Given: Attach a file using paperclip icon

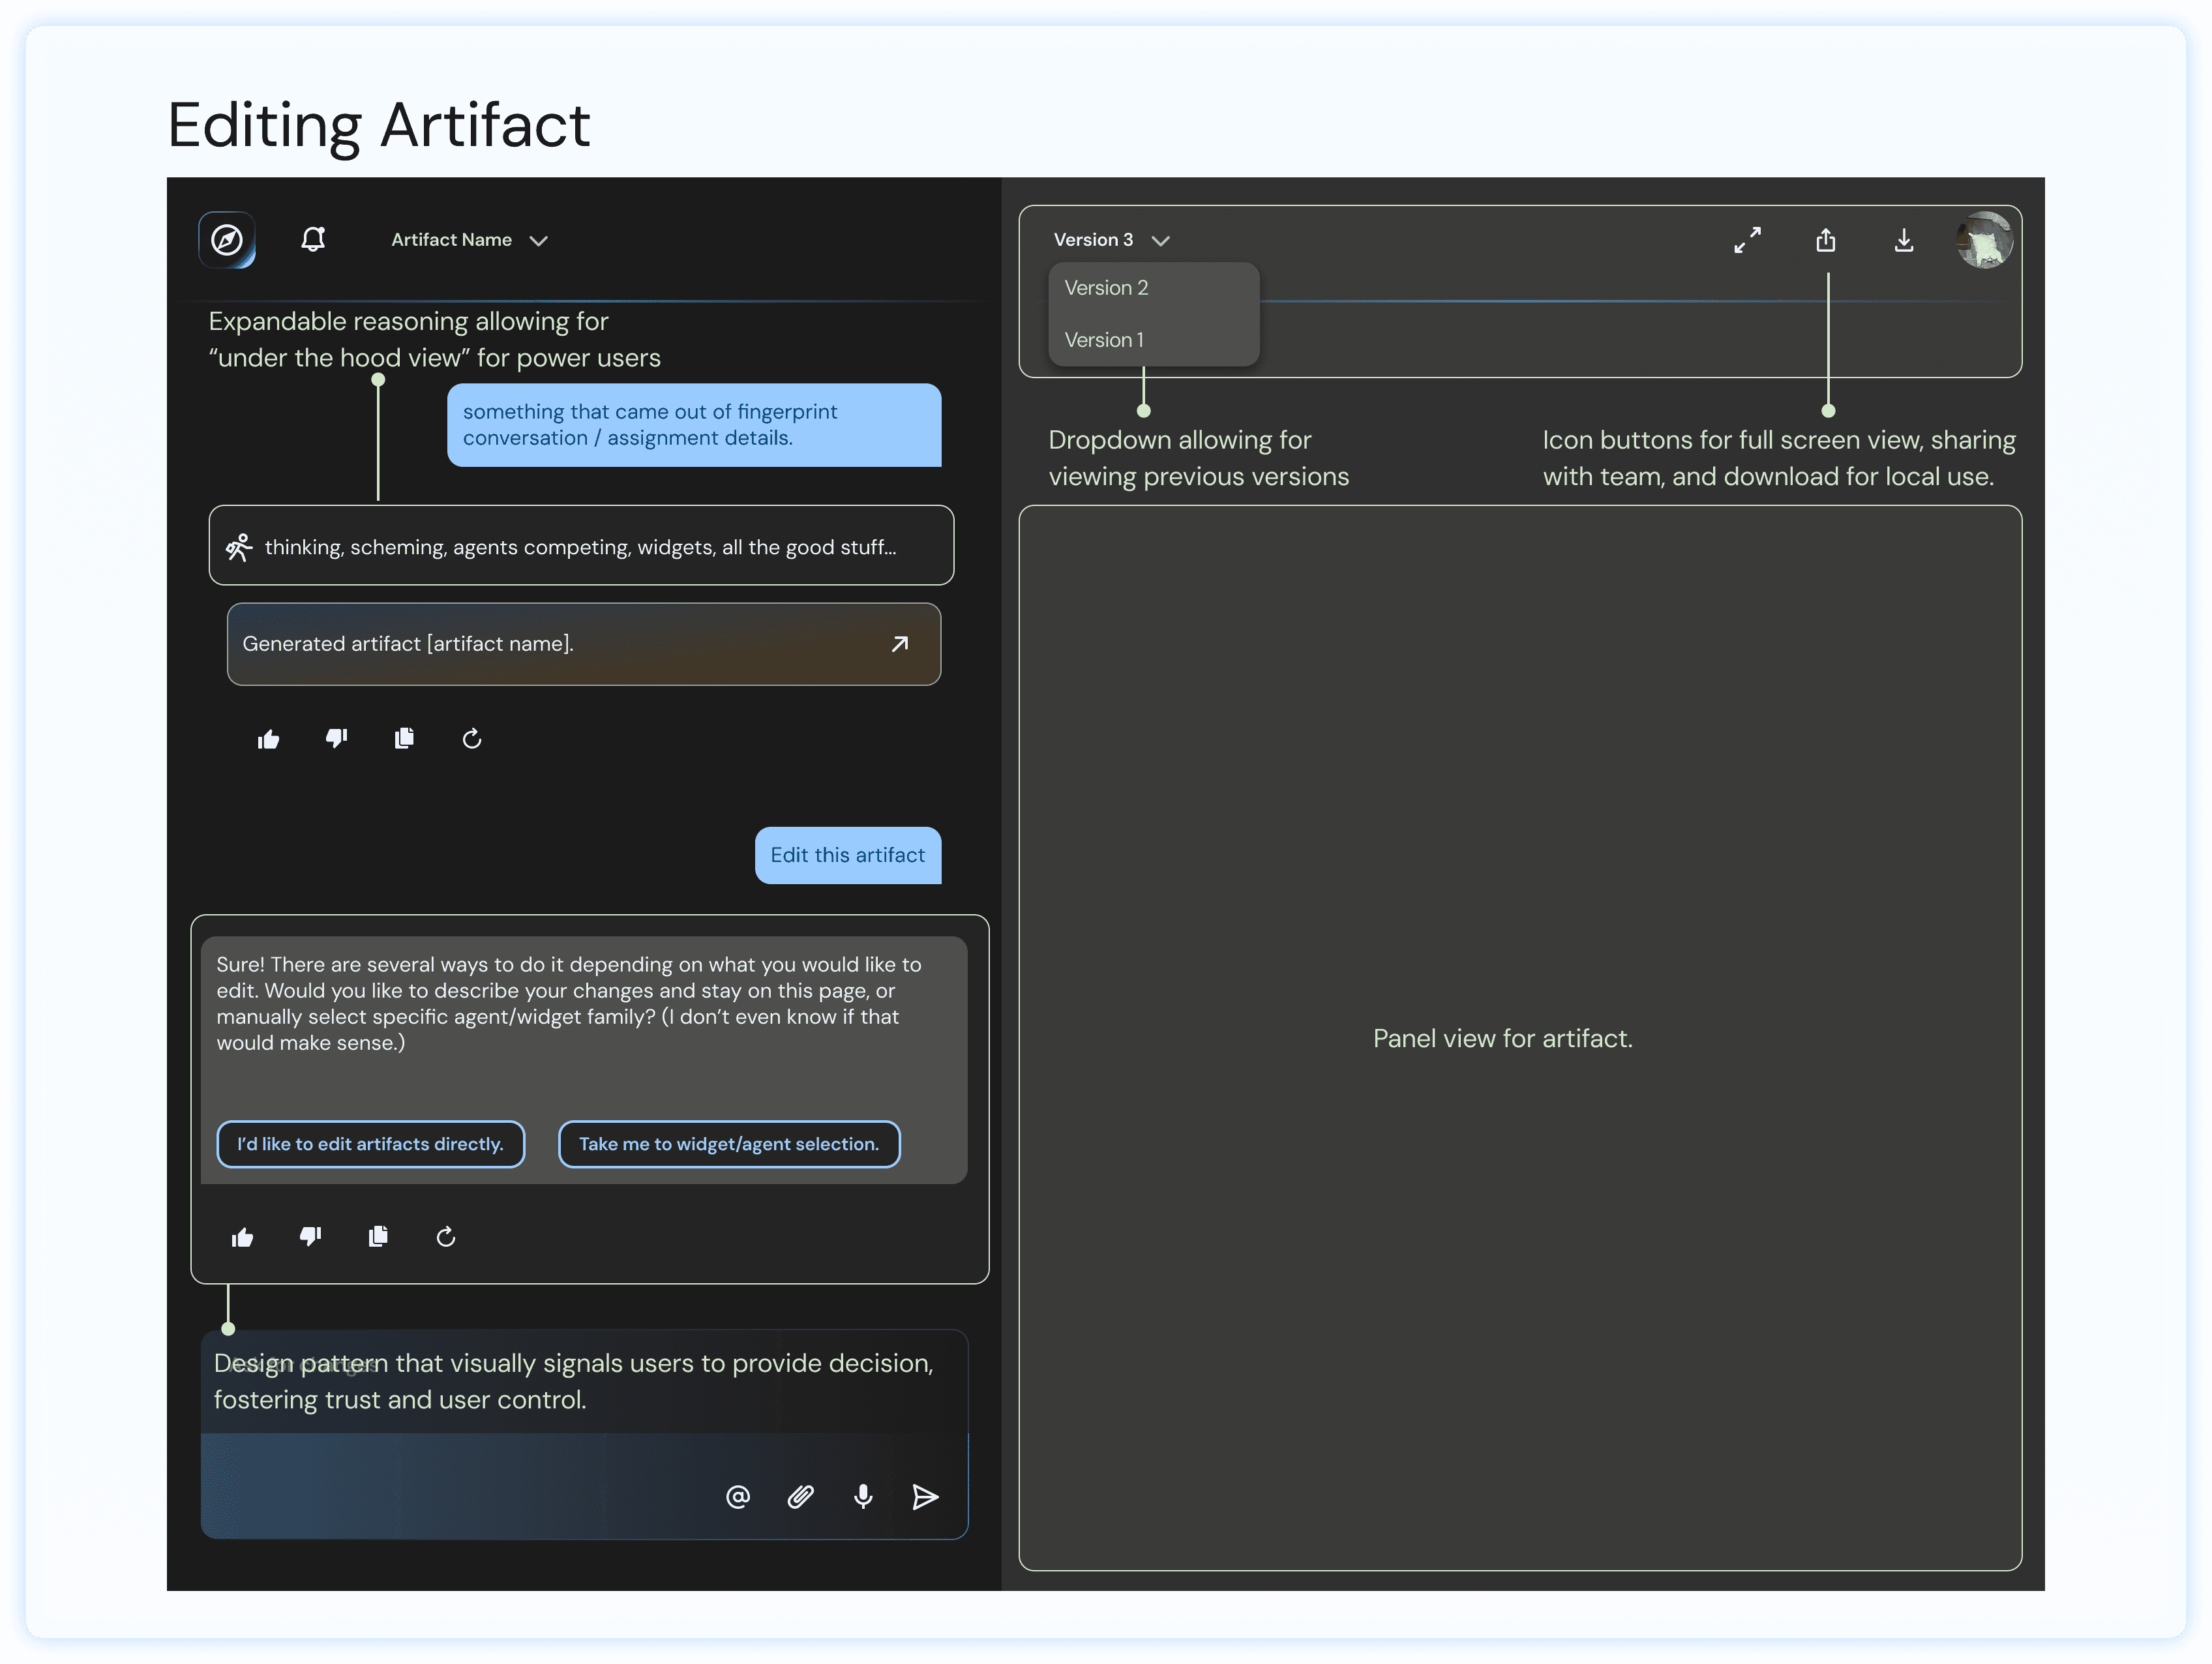Looking at the screenshot, I should [800, 1496].
